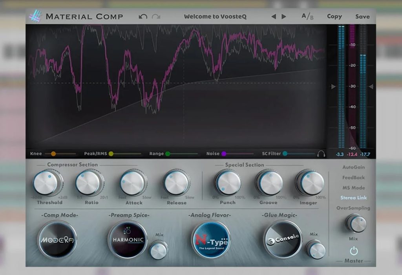Switch the A/B comparison state
The height and width of the screenshot is (275, 402).
[307, 16]
